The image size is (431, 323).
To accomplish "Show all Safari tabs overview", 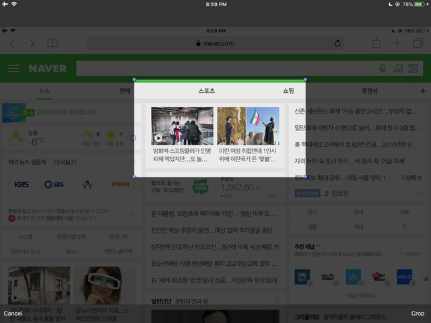I will [x=418, y=43].
